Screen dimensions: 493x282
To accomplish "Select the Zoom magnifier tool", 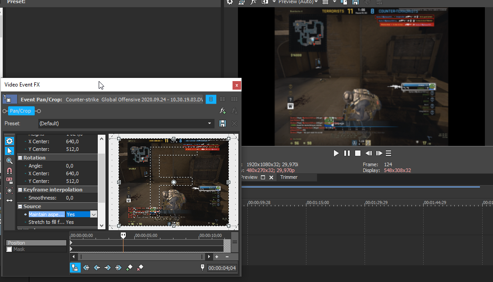I will click(9, 161).
